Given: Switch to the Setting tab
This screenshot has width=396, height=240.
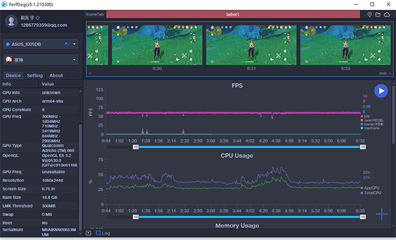Looking at the screenshot, I should (35, 75).
